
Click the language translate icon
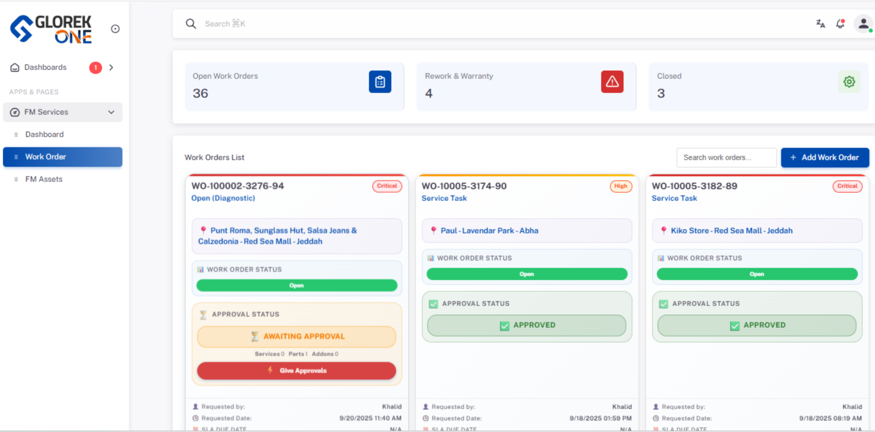coord(820,24)
